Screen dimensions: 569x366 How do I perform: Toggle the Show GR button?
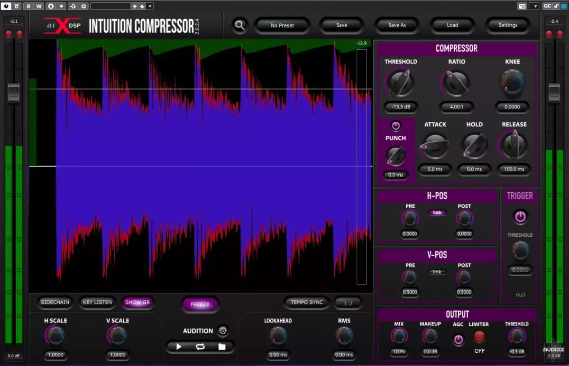coord(138,302)
